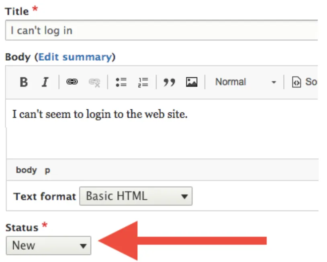Apply italic formatting with the I icon

click(45, 82)
